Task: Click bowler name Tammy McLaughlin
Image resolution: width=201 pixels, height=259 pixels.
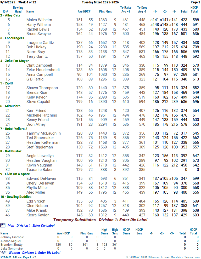Action: click(x=43, y=133)
